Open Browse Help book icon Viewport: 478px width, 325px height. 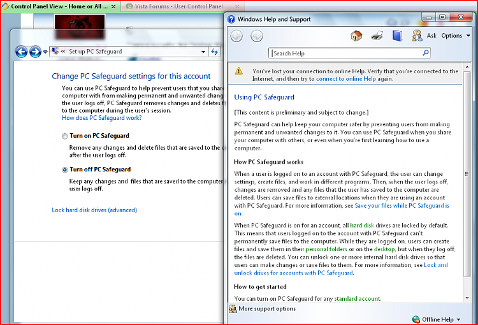397,36
